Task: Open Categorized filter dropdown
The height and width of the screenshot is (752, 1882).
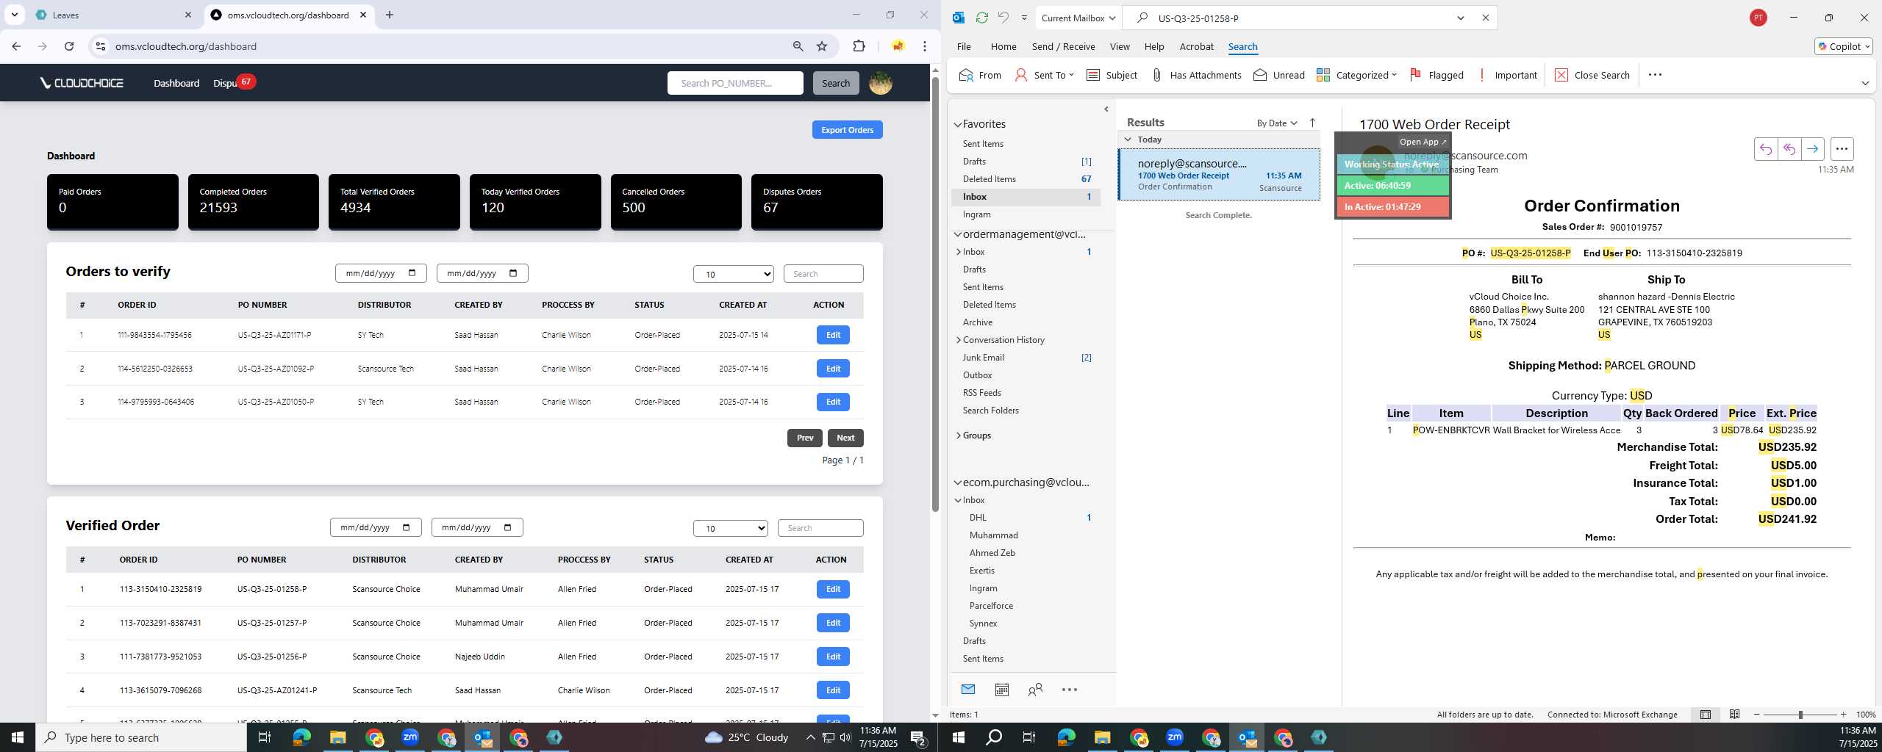Action: 1356,75
